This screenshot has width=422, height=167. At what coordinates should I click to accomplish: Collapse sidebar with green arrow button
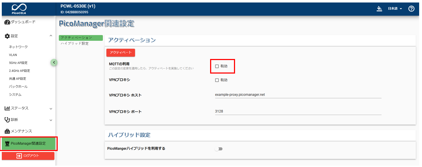click(54, 62)
